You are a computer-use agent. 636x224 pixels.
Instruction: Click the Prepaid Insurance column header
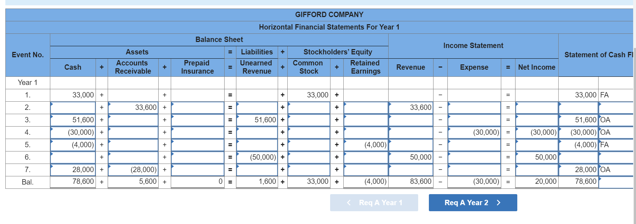[197, 67]
